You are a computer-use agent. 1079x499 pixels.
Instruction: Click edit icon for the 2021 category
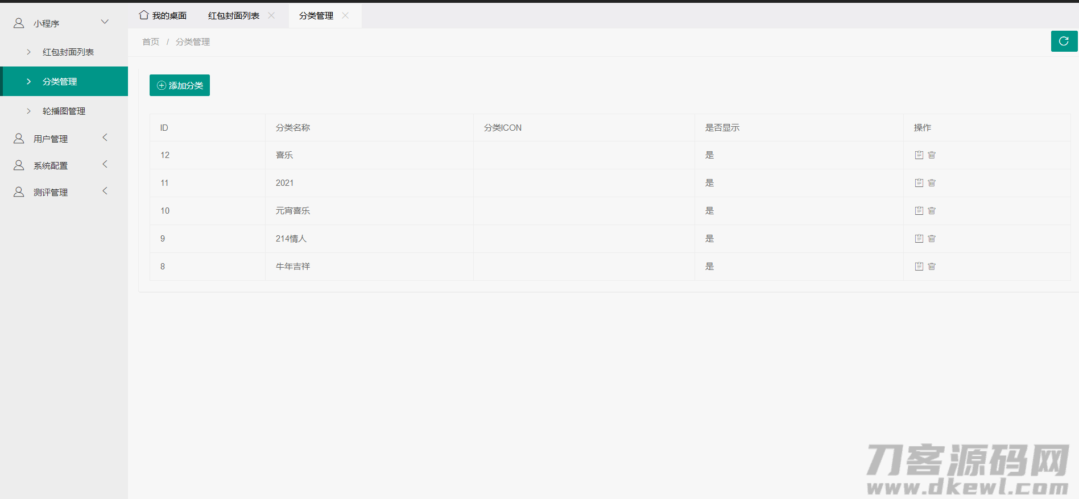click(x=919, y=182)
